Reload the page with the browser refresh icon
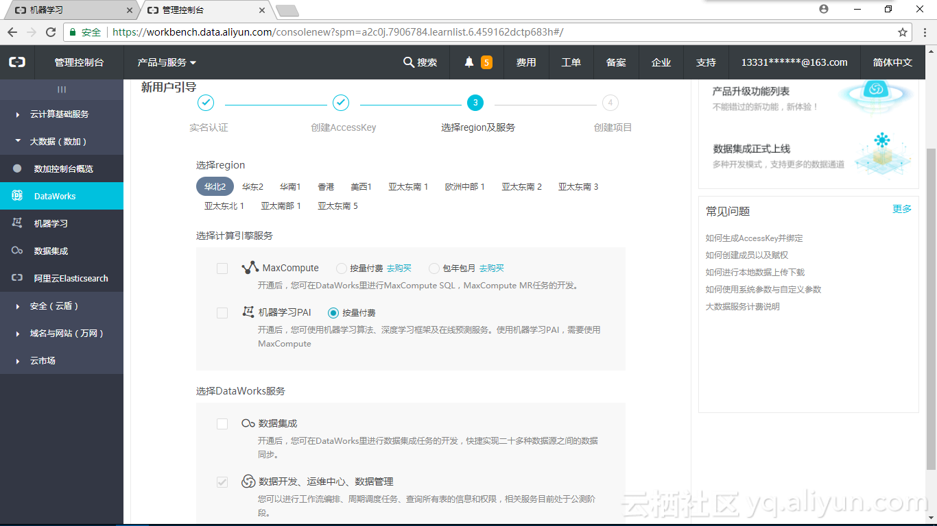The width and height of the screenshot is (937, 526). pyautogui.click(x=51, y=32)
